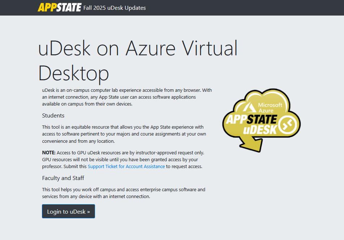Click the bold NOTE label
Screen dimensions: 344x240
[x=49, y=153]
